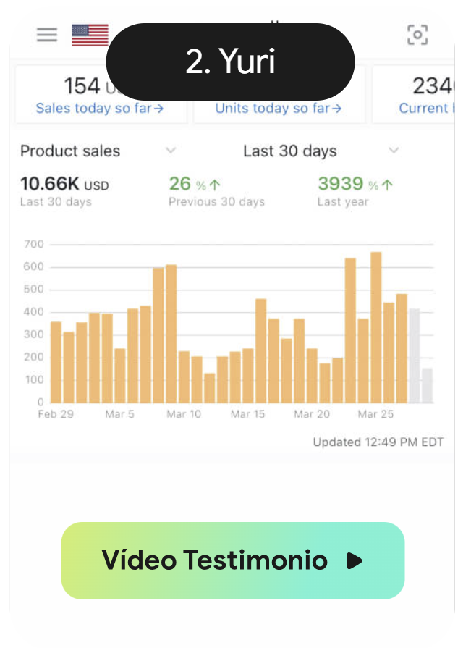Select the tallest bar near Mar 25
Screen dimensions: 471x648
pos(375,327)
